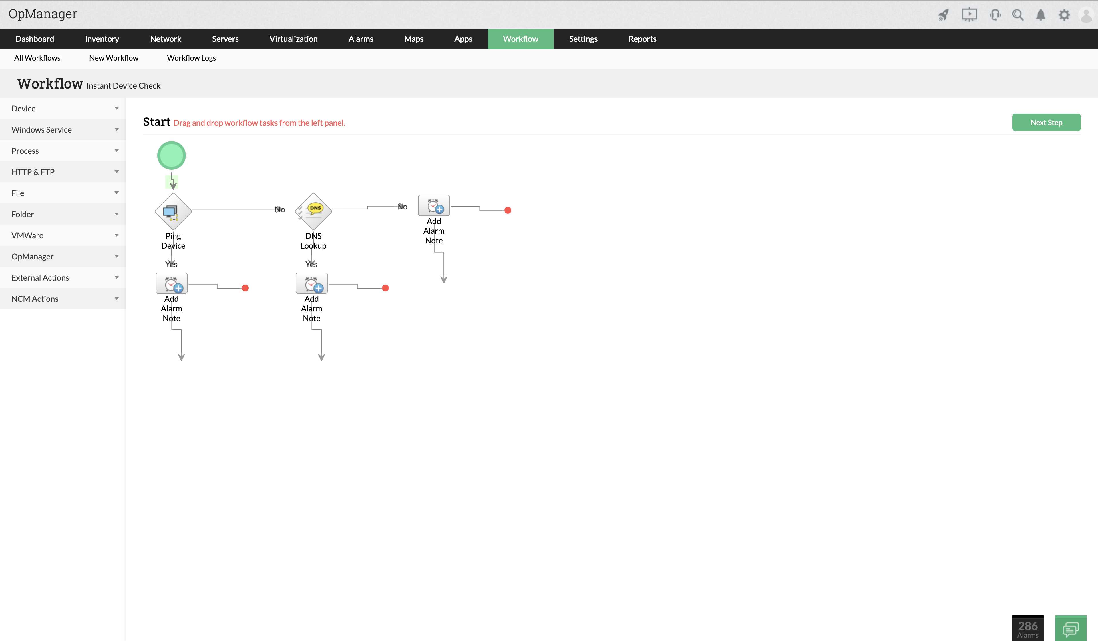
Task: Open the search magnifier icon
Action: click(1018, 14)
